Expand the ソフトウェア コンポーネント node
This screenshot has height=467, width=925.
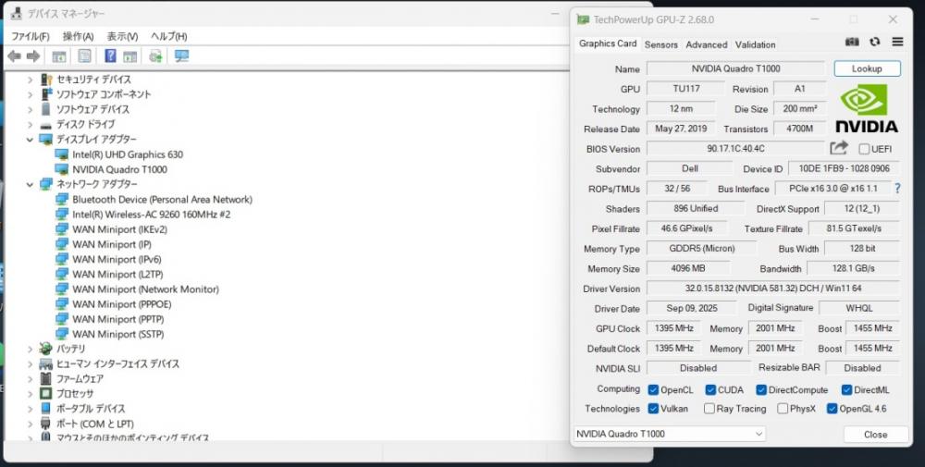tap(31, 94)
